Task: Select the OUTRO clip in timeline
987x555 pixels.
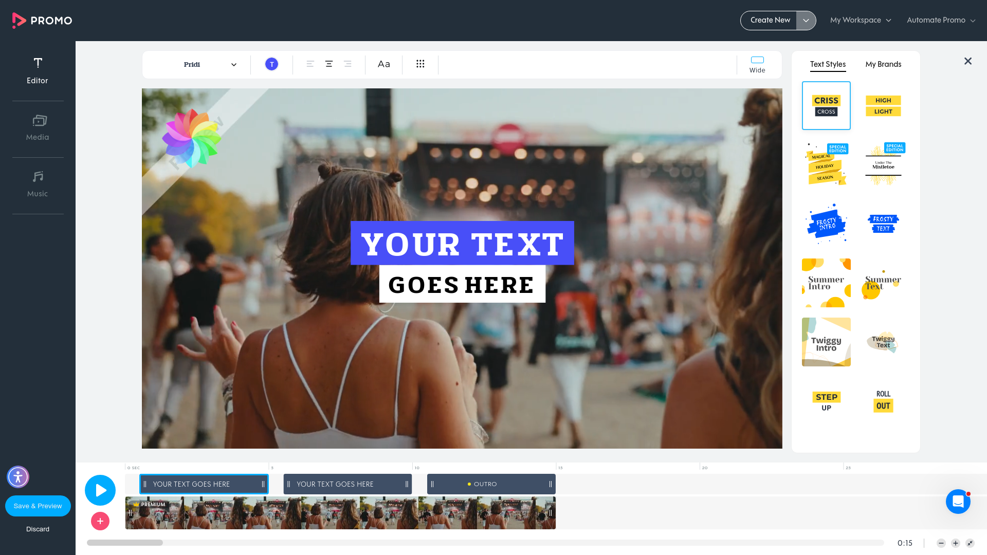Action: [491, 484]
